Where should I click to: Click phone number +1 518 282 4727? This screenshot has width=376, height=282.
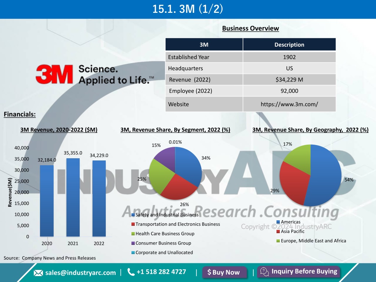tap(161, 272)
